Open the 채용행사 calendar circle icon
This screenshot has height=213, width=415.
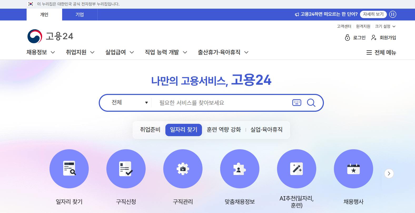pos(353,169)
